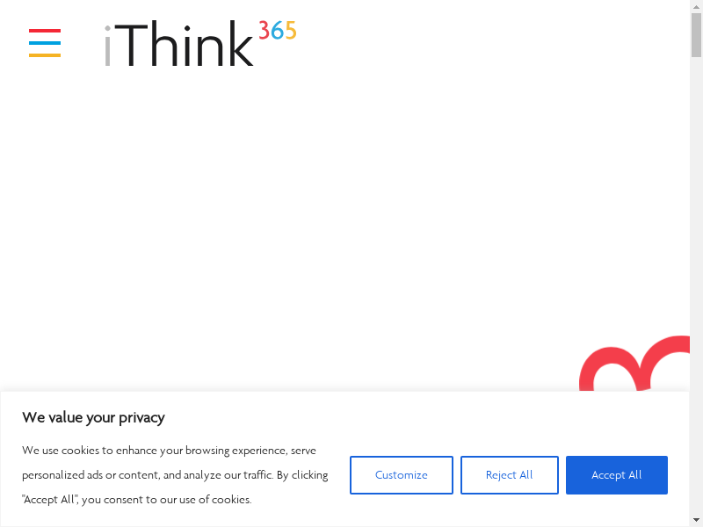
Task: Click the "We value your privacy" heading
Action: pos(93,417)
